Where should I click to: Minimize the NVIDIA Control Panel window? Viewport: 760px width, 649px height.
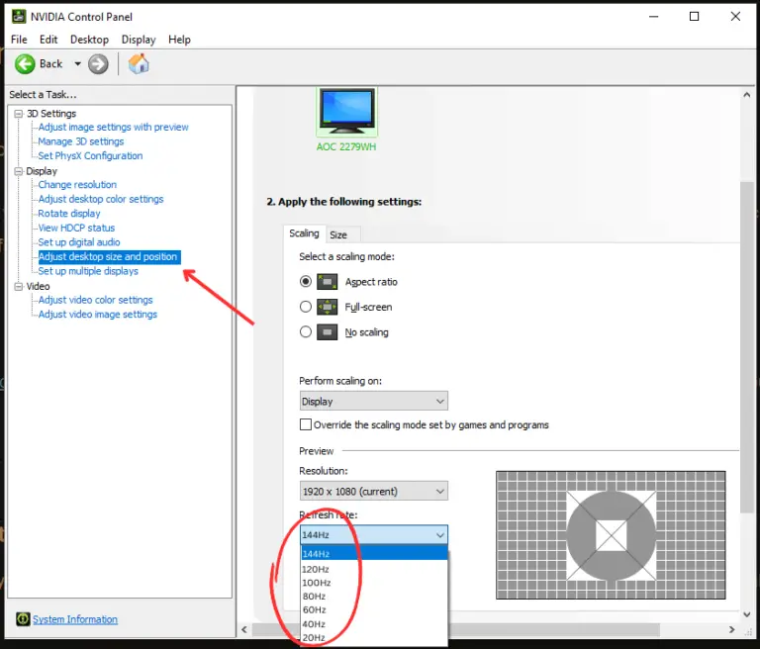click(654, 17)
